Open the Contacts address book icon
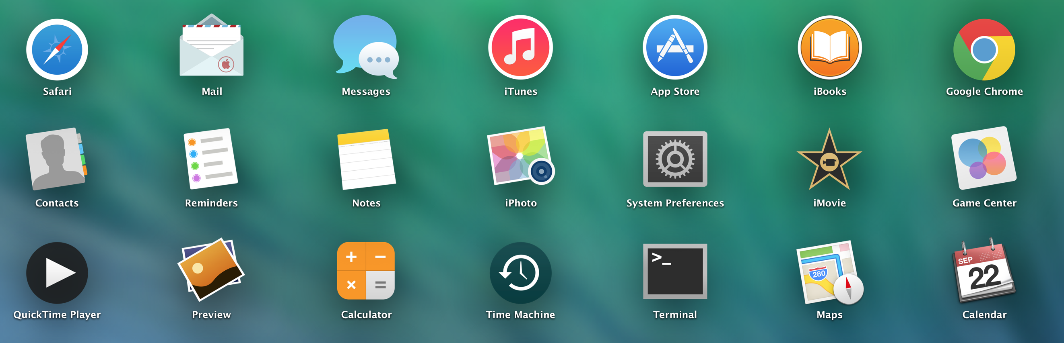 coord(57,159)
